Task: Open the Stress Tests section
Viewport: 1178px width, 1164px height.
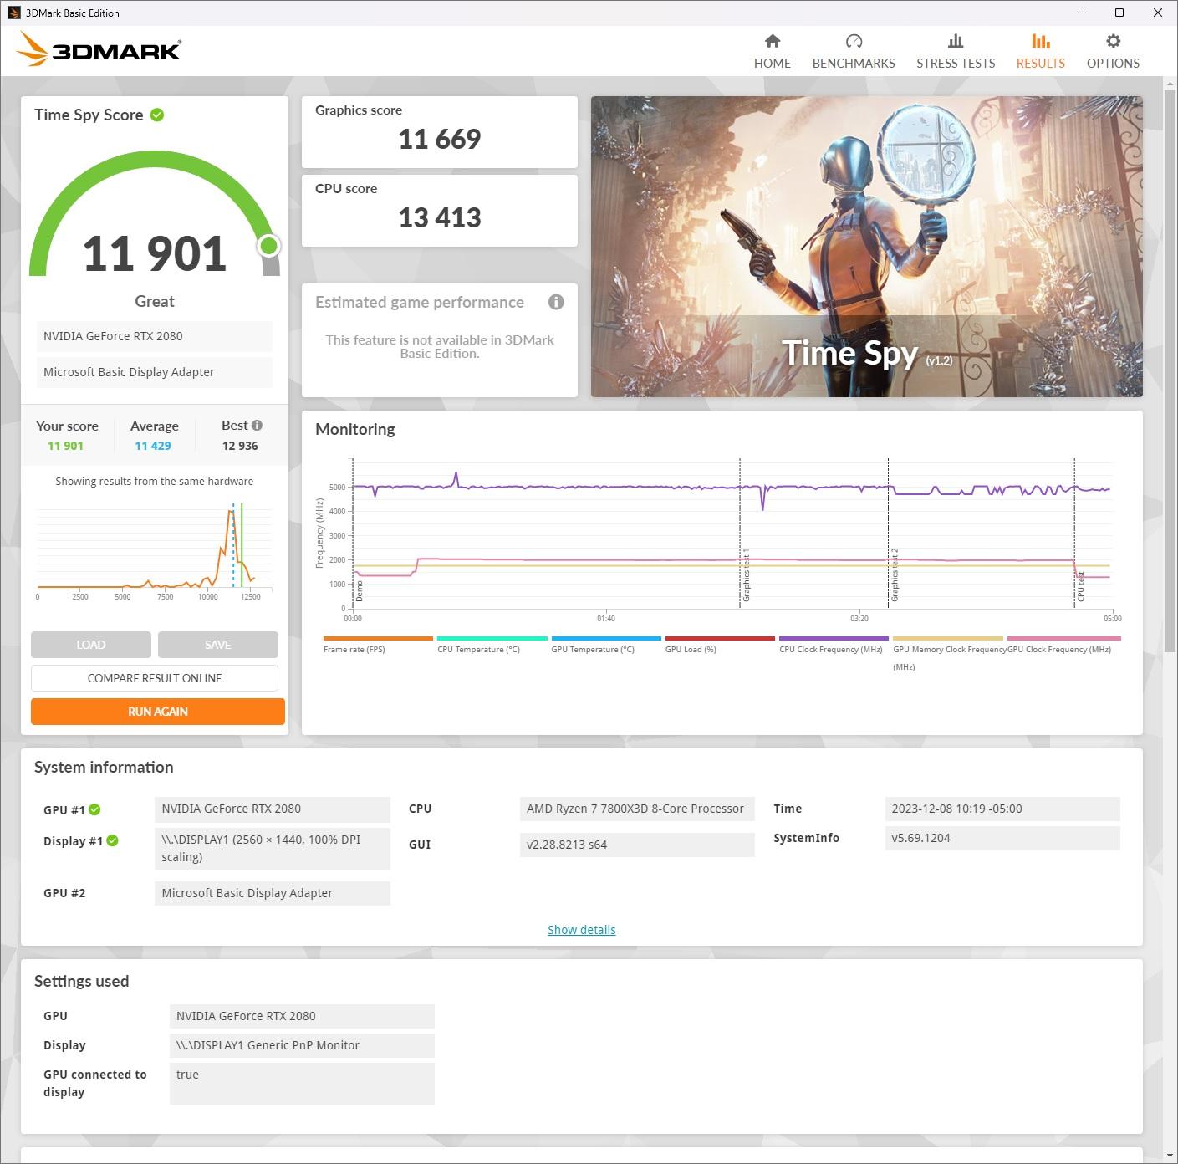Action: coord(956,50)
